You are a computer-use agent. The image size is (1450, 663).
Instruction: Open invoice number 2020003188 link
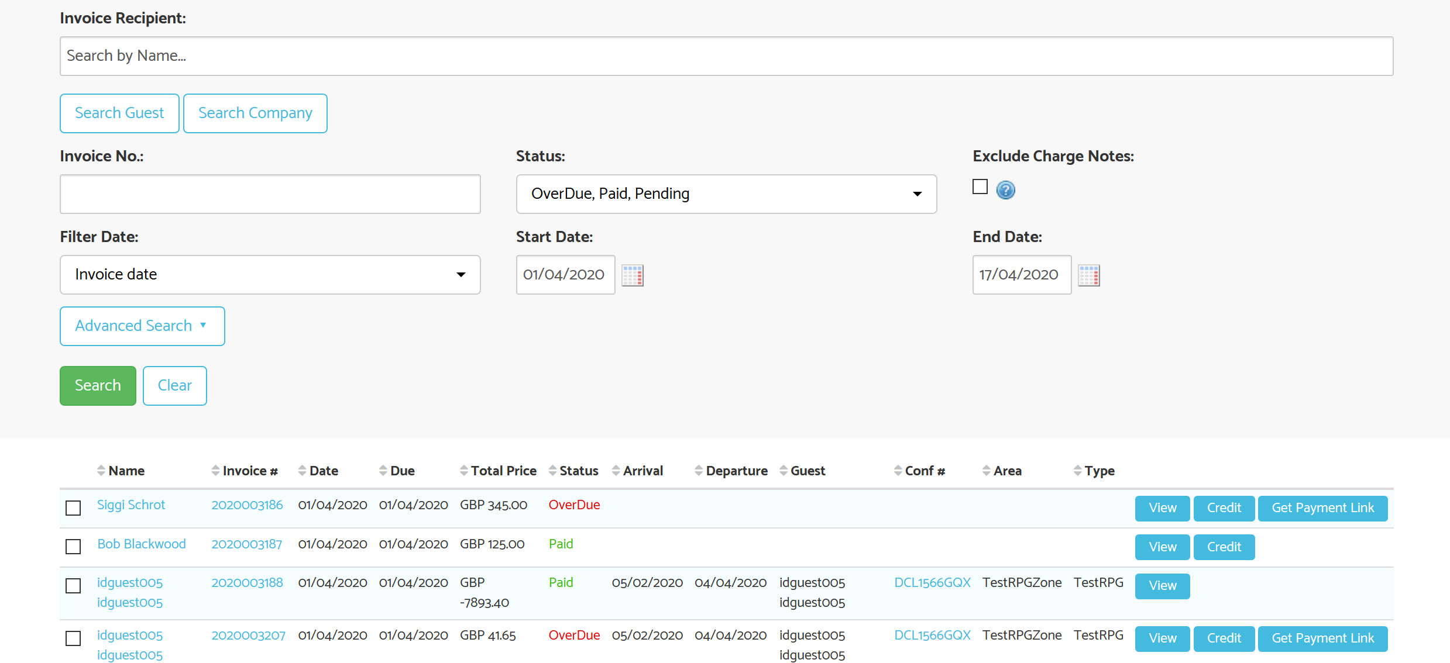(x=247, y=583)
